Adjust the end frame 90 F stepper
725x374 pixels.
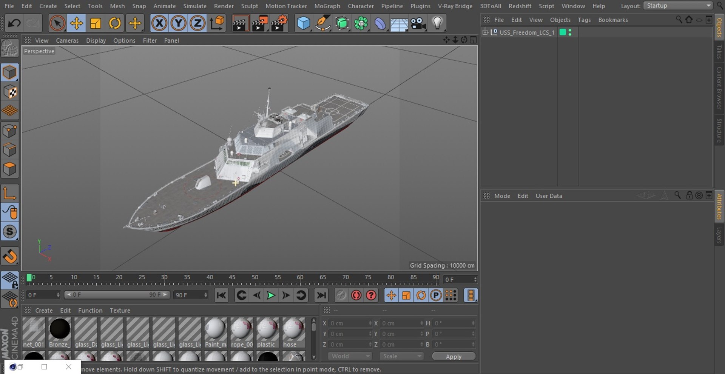point(205,295)
